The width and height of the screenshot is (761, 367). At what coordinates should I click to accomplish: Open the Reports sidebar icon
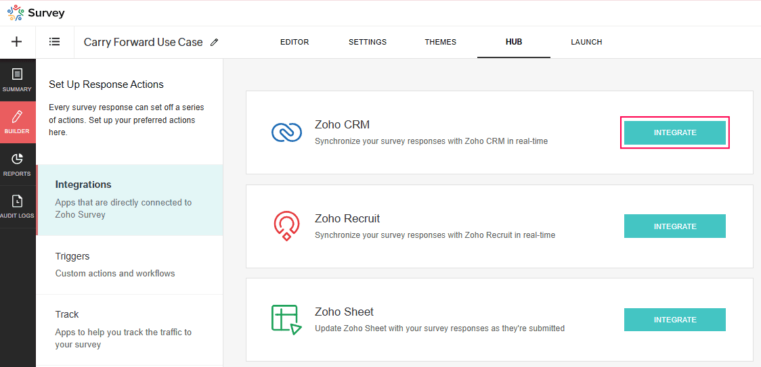pyautogui.click(x=17, y=164)
